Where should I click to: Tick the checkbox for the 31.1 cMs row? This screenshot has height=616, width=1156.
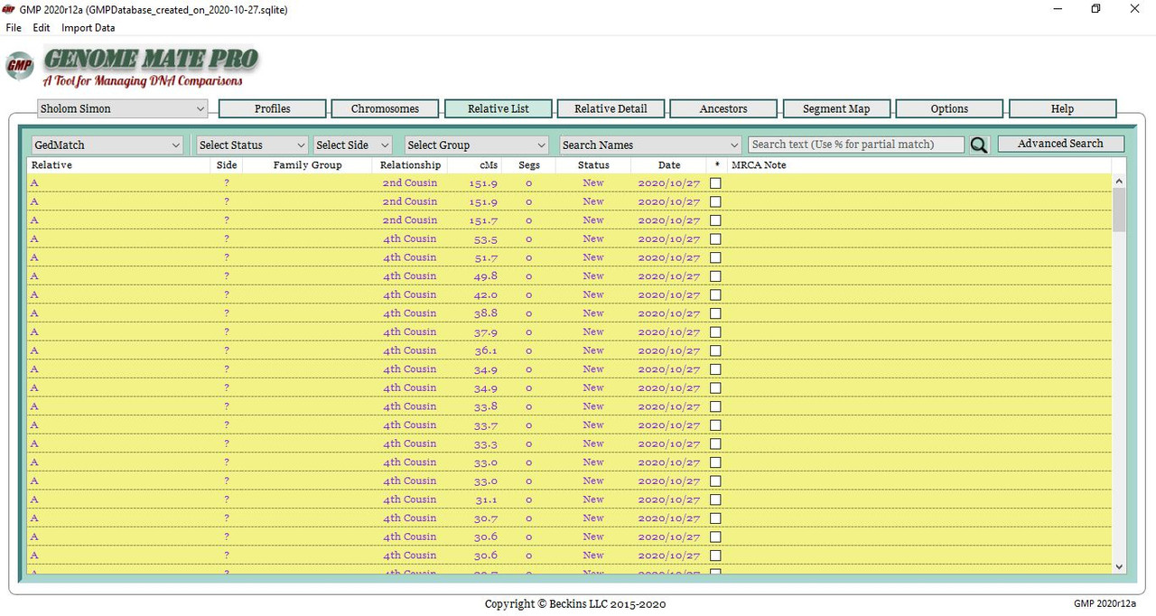click(715, 499)
